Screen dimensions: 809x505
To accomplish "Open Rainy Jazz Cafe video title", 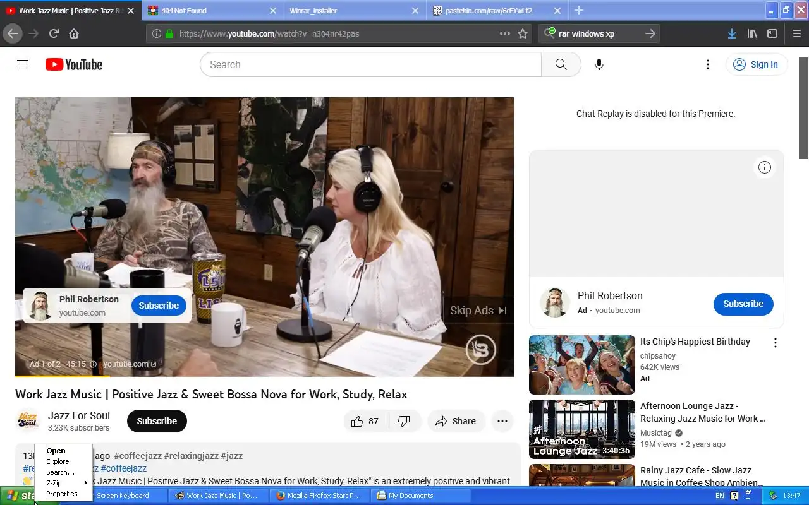I will pyautogui.click(x=702, y=477).
